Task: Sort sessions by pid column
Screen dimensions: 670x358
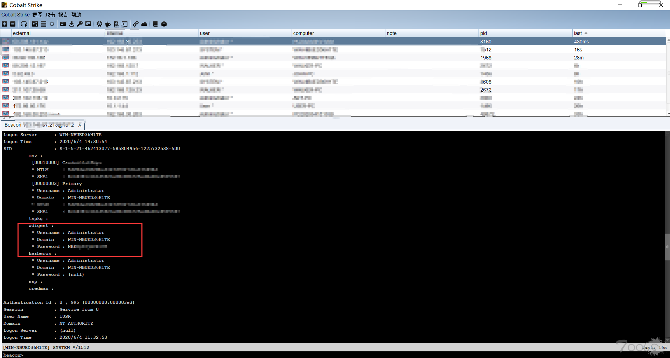Action: [x=525, y=33]
